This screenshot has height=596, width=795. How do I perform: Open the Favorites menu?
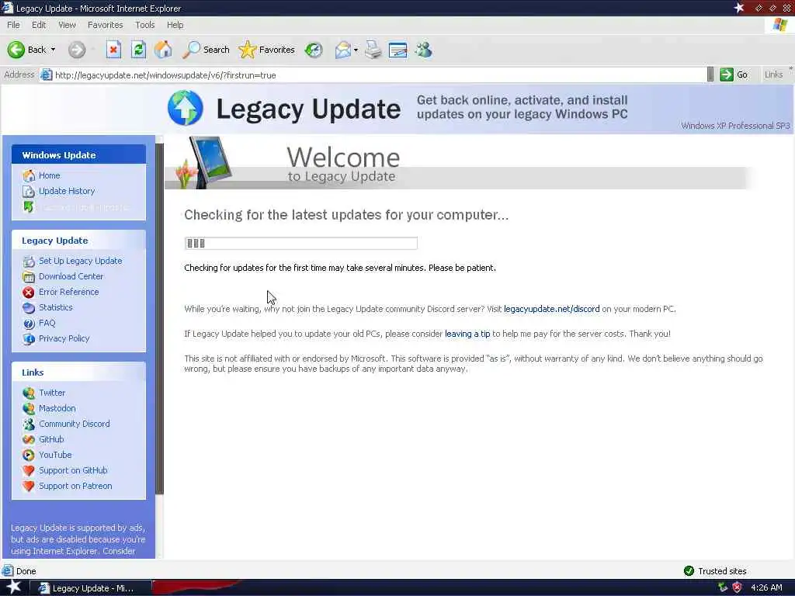click(105, 25)
